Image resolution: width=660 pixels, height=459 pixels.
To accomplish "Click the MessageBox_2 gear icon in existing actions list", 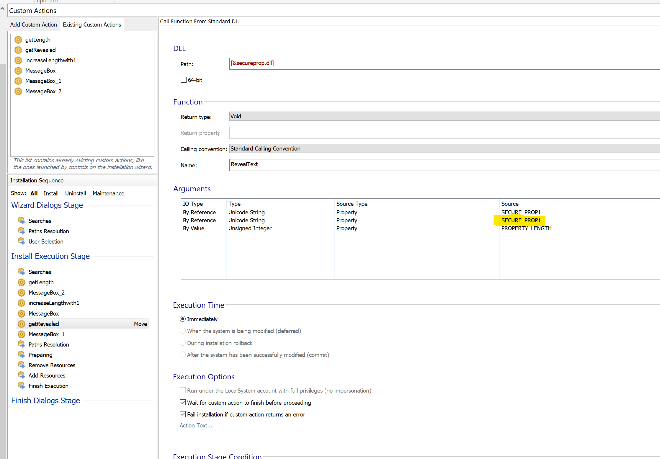I will (x=18, y=91).
